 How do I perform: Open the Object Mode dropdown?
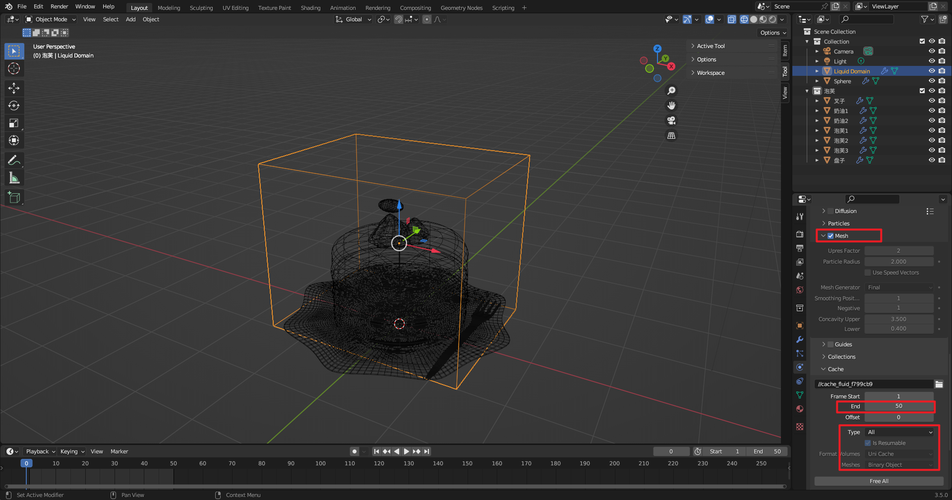tap(51, 19)
